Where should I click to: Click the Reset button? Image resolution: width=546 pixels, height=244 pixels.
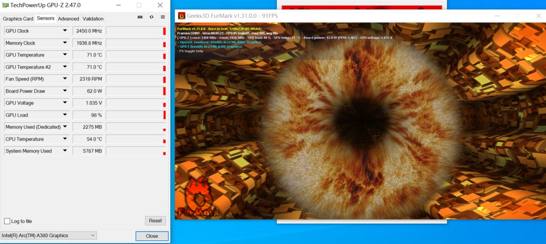155,221
